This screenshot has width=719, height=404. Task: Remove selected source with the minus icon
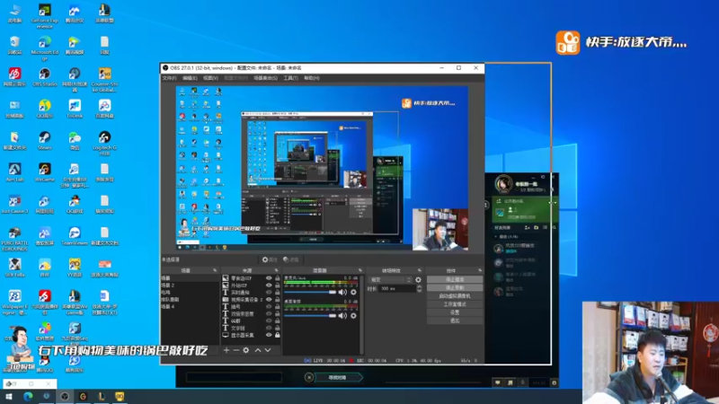236,350
